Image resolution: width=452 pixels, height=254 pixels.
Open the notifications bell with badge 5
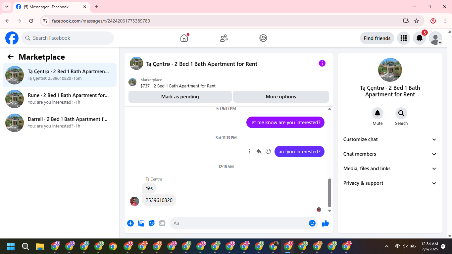(420, 38)
